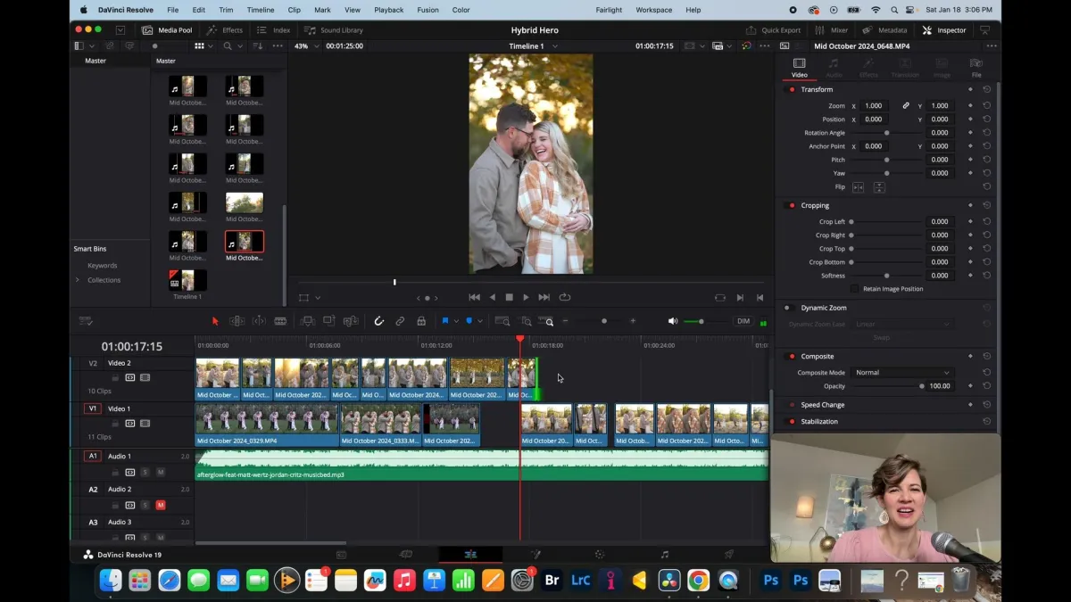Click the Flip Horizontal icon

click(858, 187)
